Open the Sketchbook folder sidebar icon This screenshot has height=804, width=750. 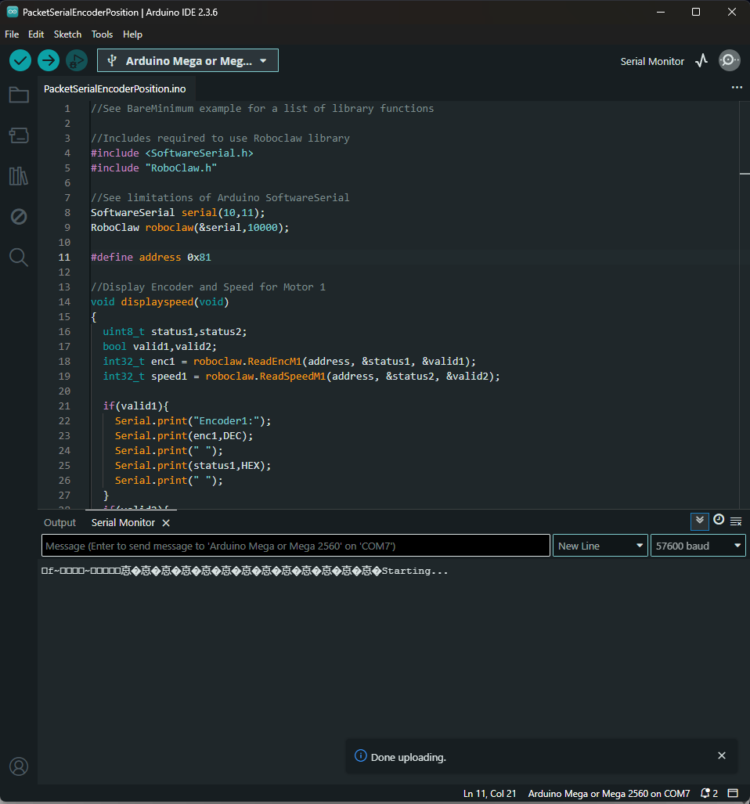click(19, 96)
